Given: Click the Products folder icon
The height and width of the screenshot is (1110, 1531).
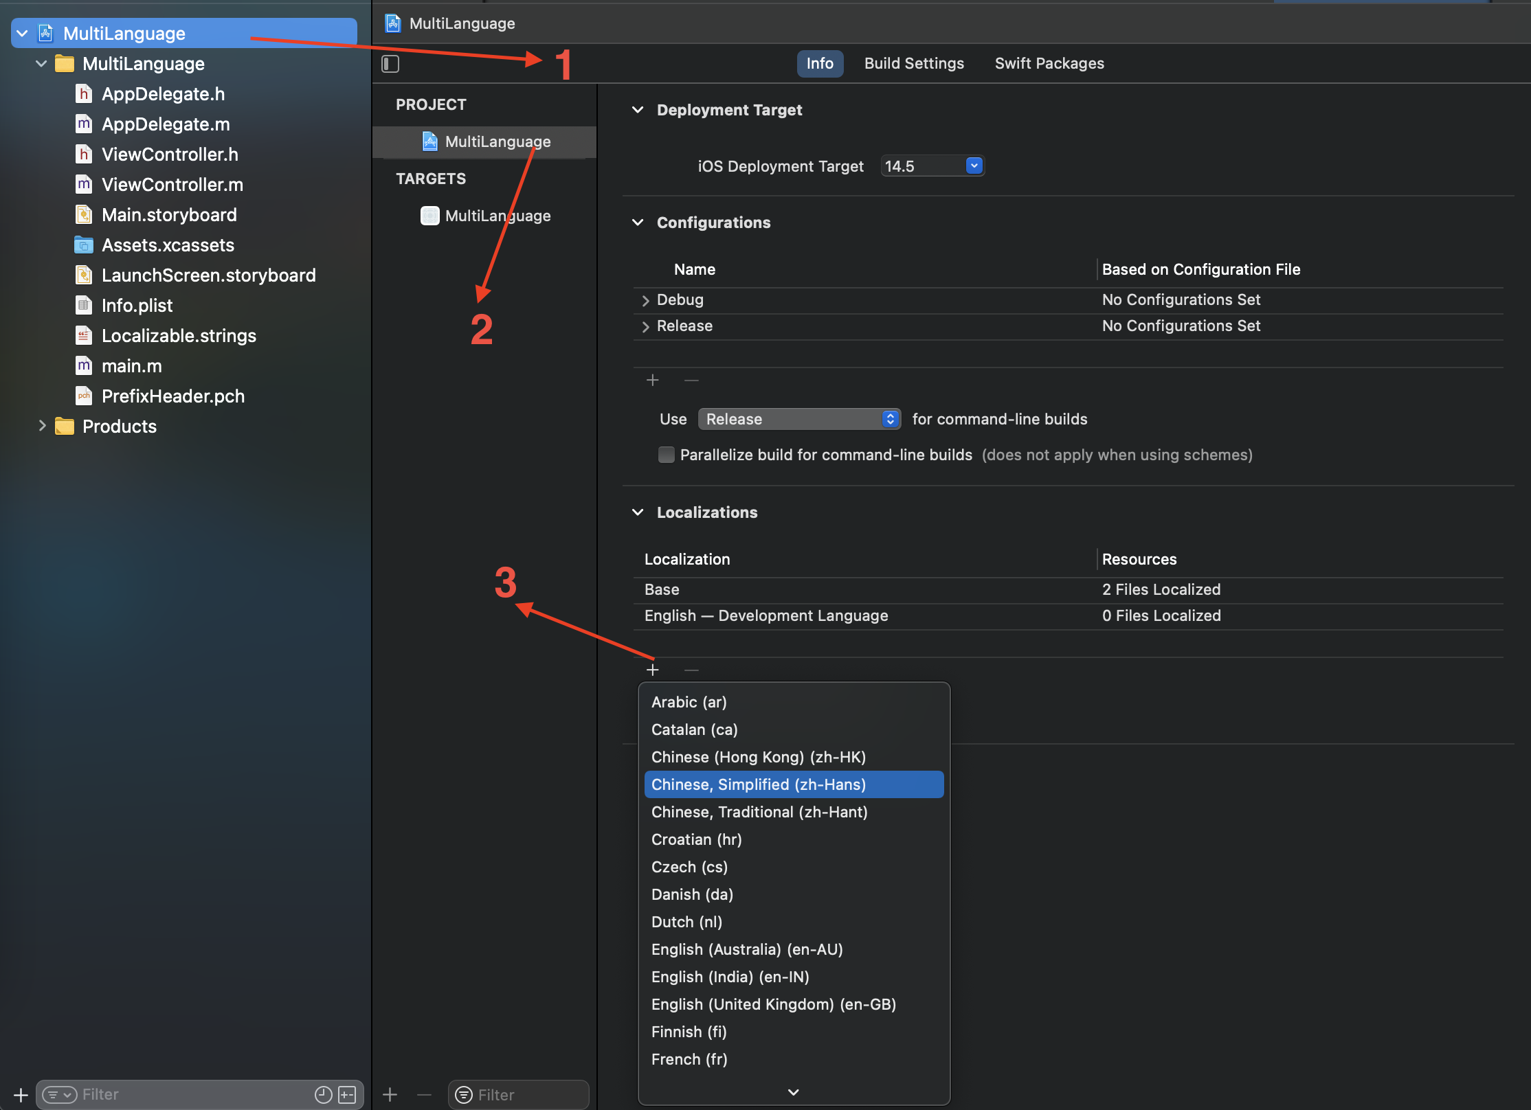Looking at the screenshot, I should [x=65, y=426].
